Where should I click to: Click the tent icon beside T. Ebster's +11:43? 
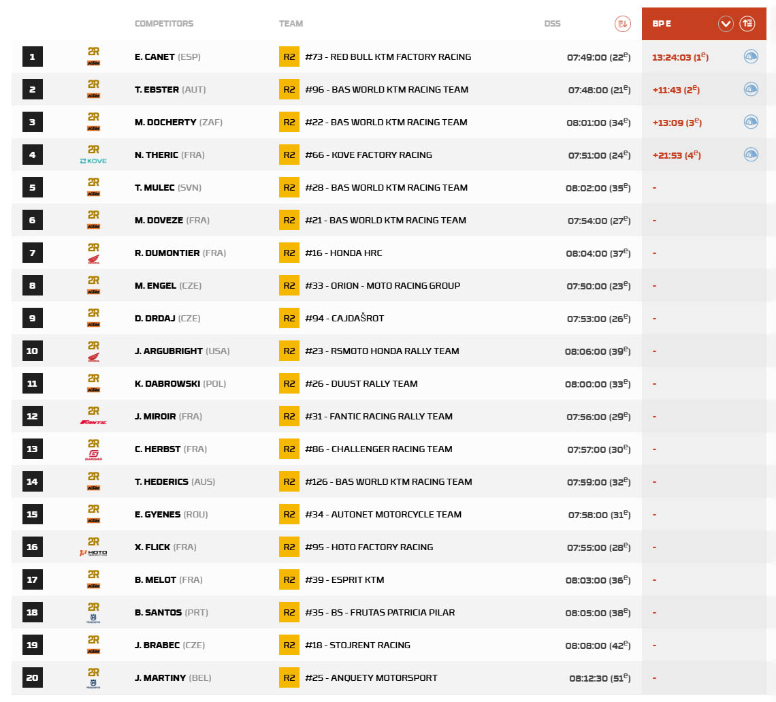750,89
